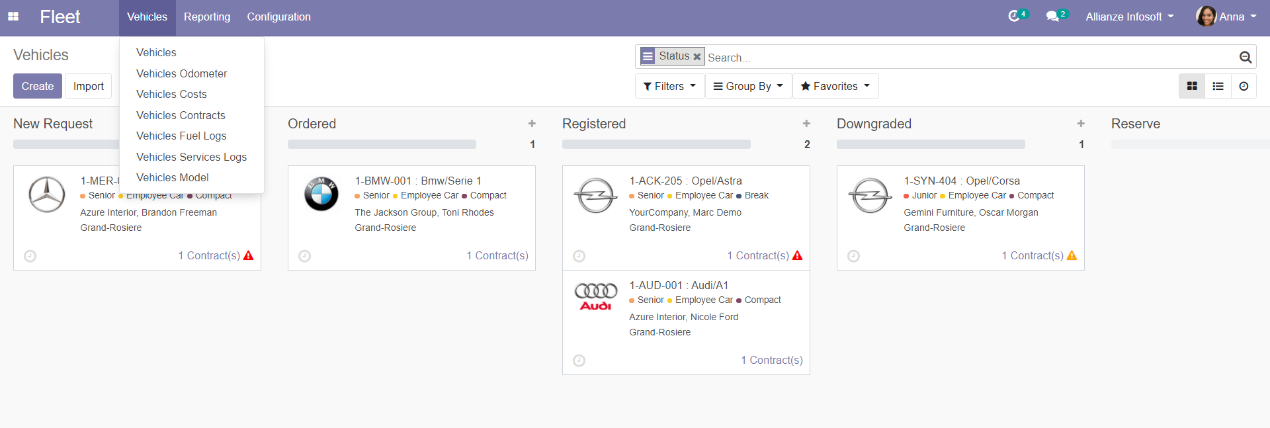
Task: Switch to activity view icon
Action: click(x=1244, y=86)
